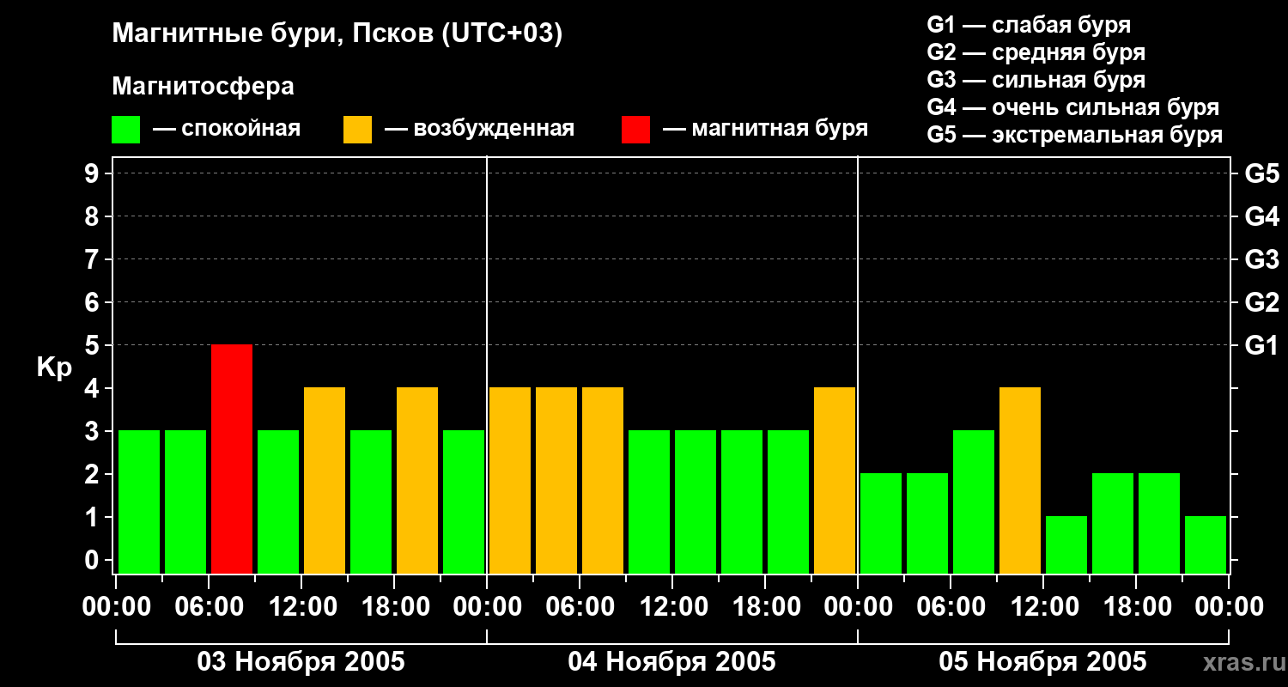1288x687 pixels.
Task: Click the 'G1 — слабая буря' legend line
Action: pos(1029,25)
